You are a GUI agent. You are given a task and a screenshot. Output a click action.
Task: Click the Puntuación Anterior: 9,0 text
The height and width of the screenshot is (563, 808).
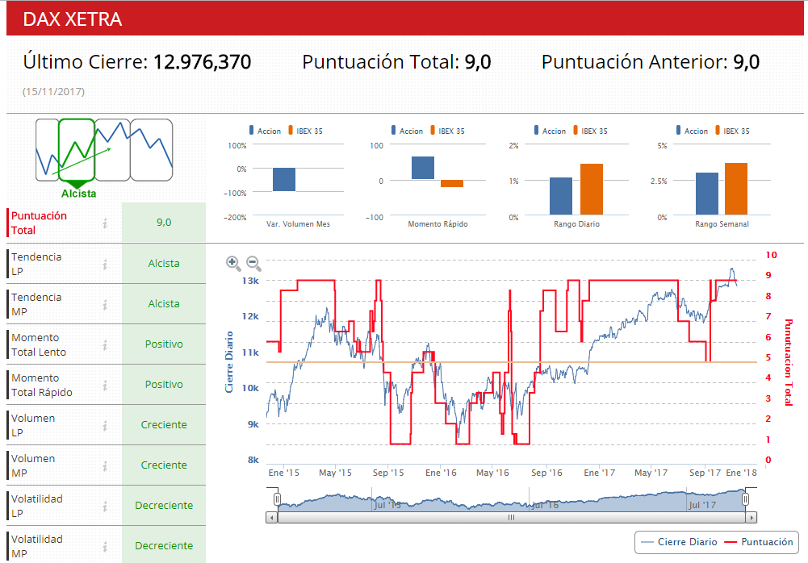pyautogui.click(x=651, y=62)
